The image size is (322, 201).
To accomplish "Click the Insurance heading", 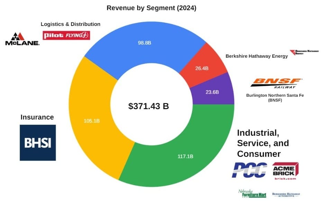I will [x=37, y=117].
